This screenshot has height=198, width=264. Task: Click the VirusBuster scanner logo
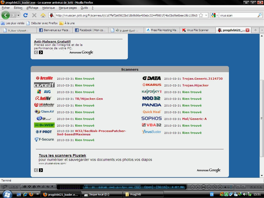click(151, 132)
